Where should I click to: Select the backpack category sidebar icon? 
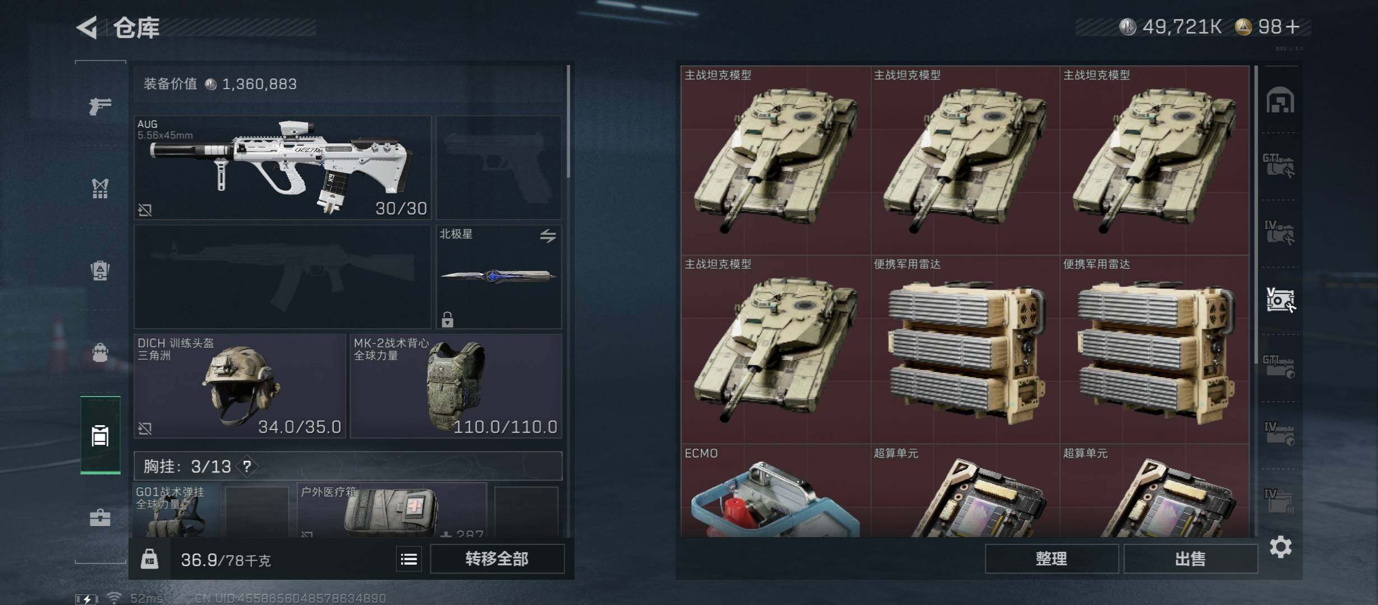click(100, 352)
